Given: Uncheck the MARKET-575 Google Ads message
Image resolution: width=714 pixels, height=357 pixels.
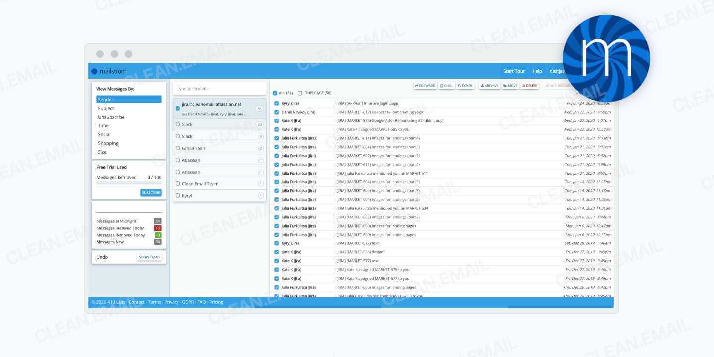Looking at the screenshot, I should tap(277, 120).
